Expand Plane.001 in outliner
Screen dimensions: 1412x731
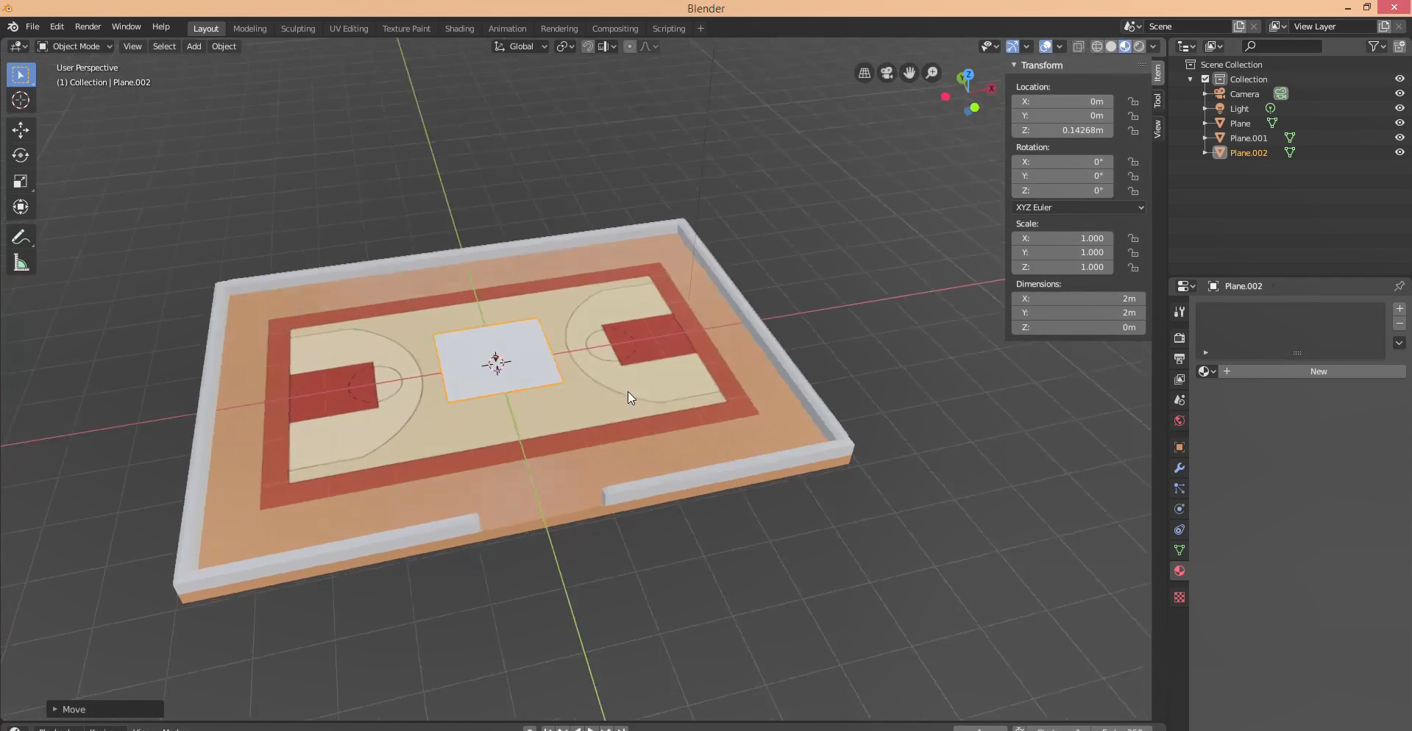pos(1205,138)
